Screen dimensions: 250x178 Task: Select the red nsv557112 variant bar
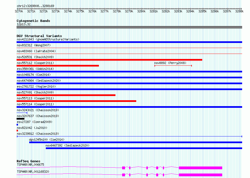click(x=58, y=66)
